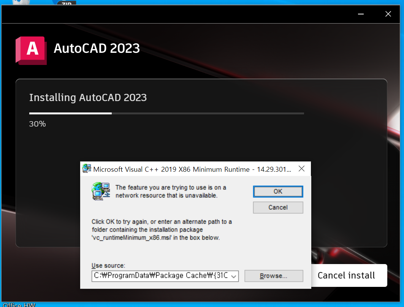
Task: Click the Office HW desktop label
Action: (19, 305)
